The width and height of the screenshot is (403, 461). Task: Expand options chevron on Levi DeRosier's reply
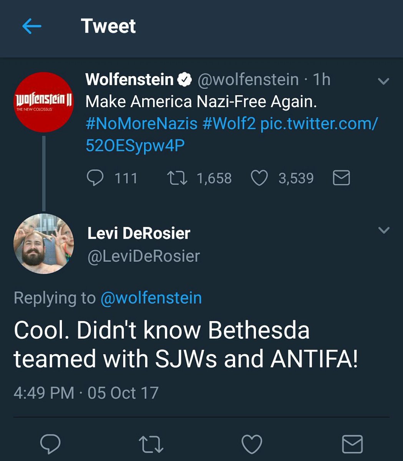click(384, 230)
